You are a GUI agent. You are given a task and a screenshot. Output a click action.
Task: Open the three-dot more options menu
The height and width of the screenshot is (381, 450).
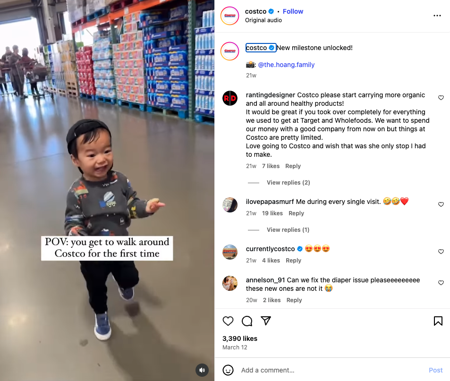(x=437, y=16)
